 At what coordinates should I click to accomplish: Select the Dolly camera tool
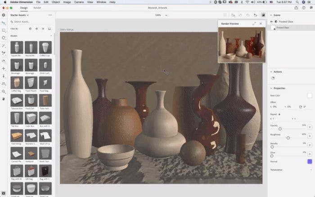click(x=4, y=76)
